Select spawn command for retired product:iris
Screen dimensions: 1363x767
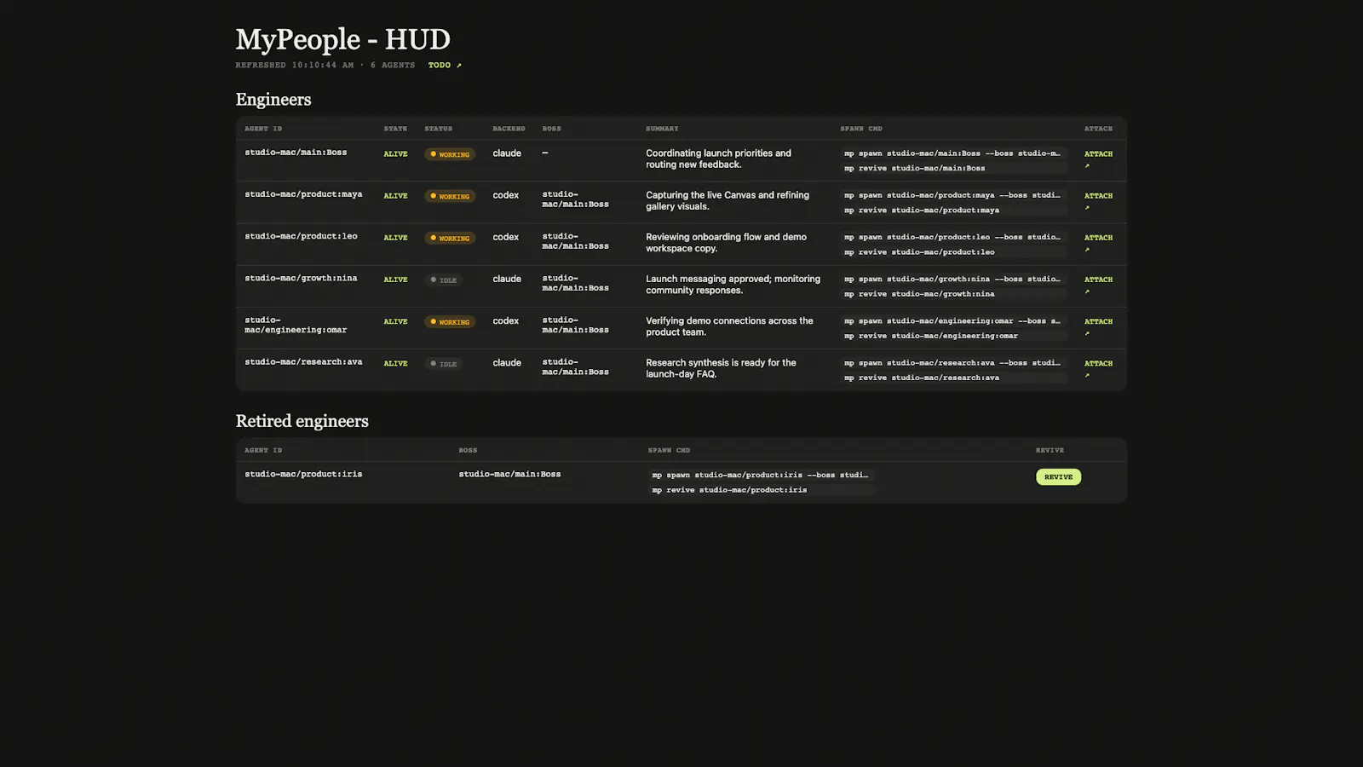(x=761, y=475)
